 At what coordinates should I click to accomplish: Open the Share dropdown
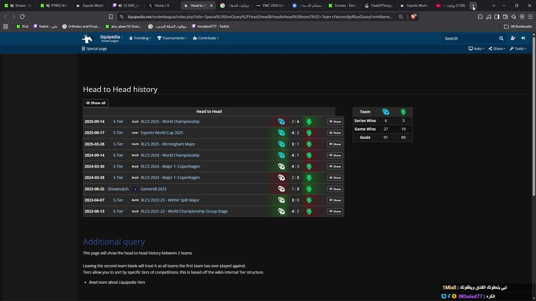[x=497, y=48]
